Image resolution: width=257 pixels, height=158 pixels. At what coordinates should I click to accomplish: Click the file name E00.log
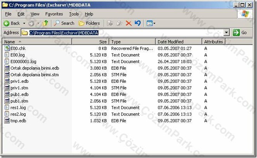coord(17,55)
